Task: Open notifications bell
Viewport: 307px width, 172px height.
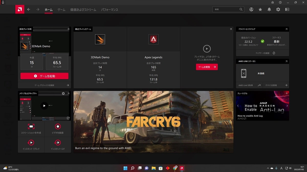Action: coord(269,9)
